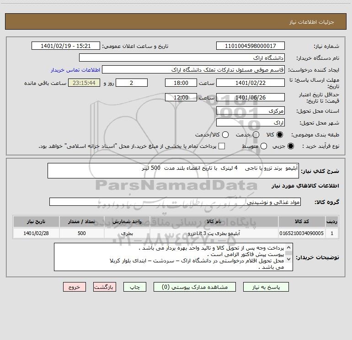Select the کالا radio button
This screenshot has width=352, height=340.
click(280, 135)
